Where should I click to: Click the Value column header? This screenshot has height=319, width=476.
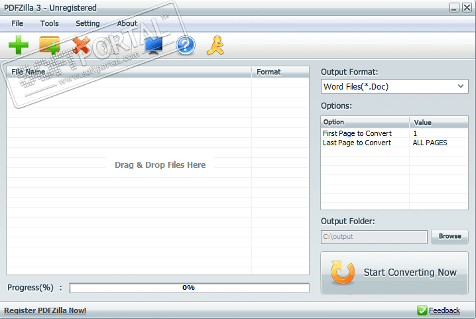tap(439, 122)
